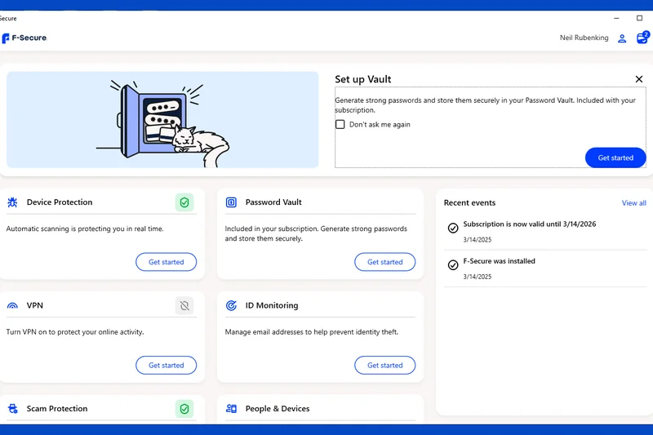The height and width of the screenshot is (435, 653).
Task: Click the vault and cat illustration
Action: point(162,119)
